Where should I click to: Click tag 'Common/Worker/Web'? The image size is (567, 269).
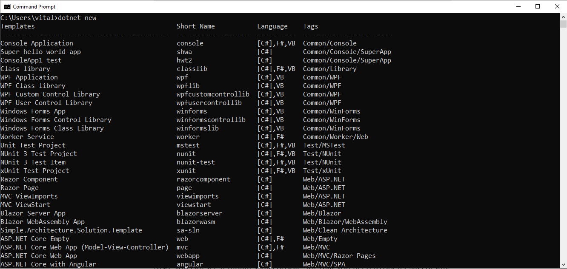point(335,137)
